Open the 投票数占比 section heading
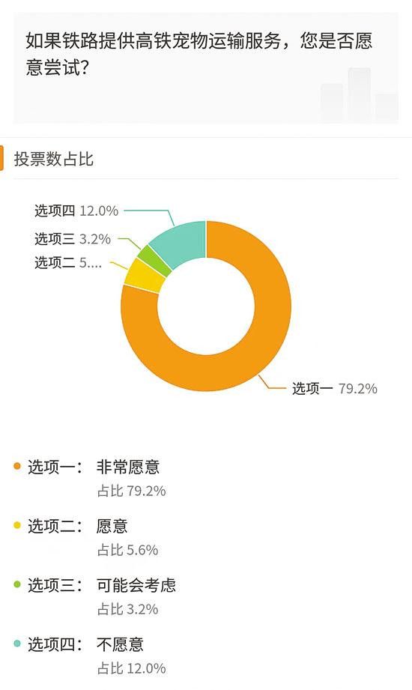 pos(54,159)
